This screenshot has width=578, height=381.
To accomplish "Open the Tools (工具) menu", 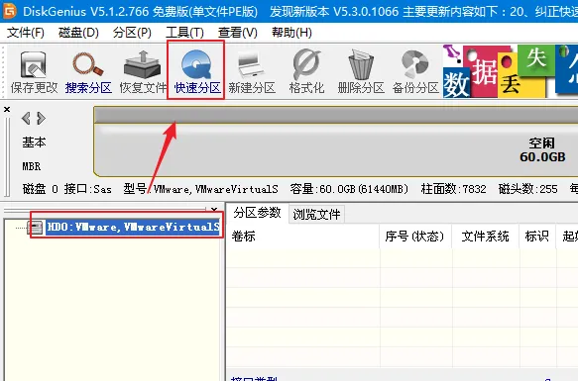I will tap(184, 33).
